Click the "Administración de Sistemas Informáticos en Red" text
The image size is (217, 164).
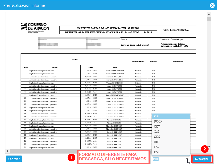tap(174, 45)
